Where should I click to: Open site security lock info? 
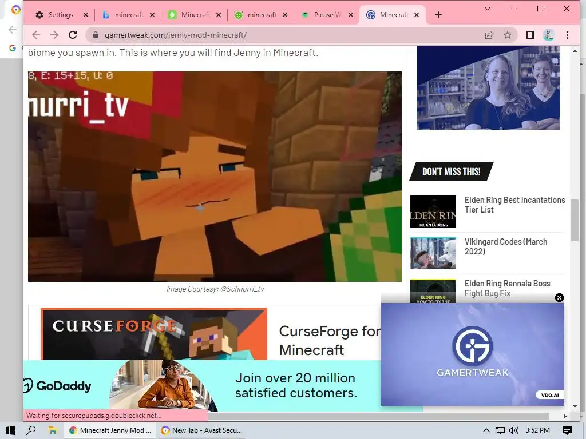coord(96,35)
